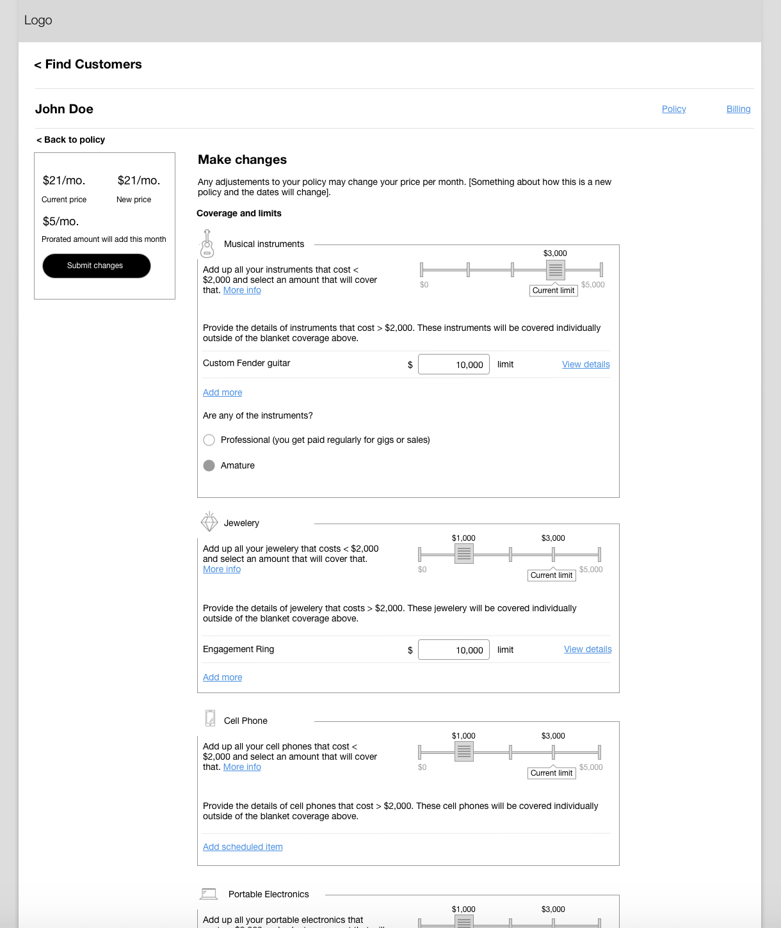Click the diamond icon beside Jewelery

point(209,522)
